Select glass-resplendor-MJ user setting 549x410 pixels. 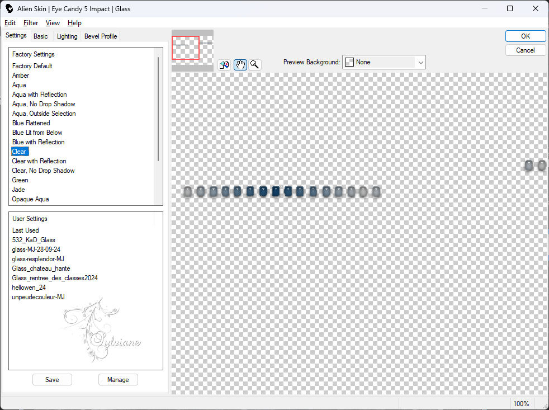click(38, 258)
